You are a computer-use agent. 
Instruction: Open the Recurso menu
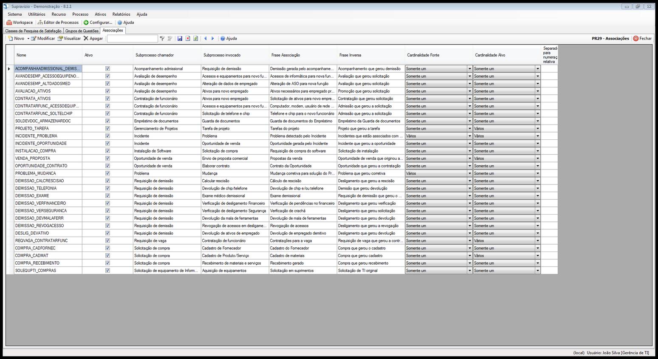59,14
